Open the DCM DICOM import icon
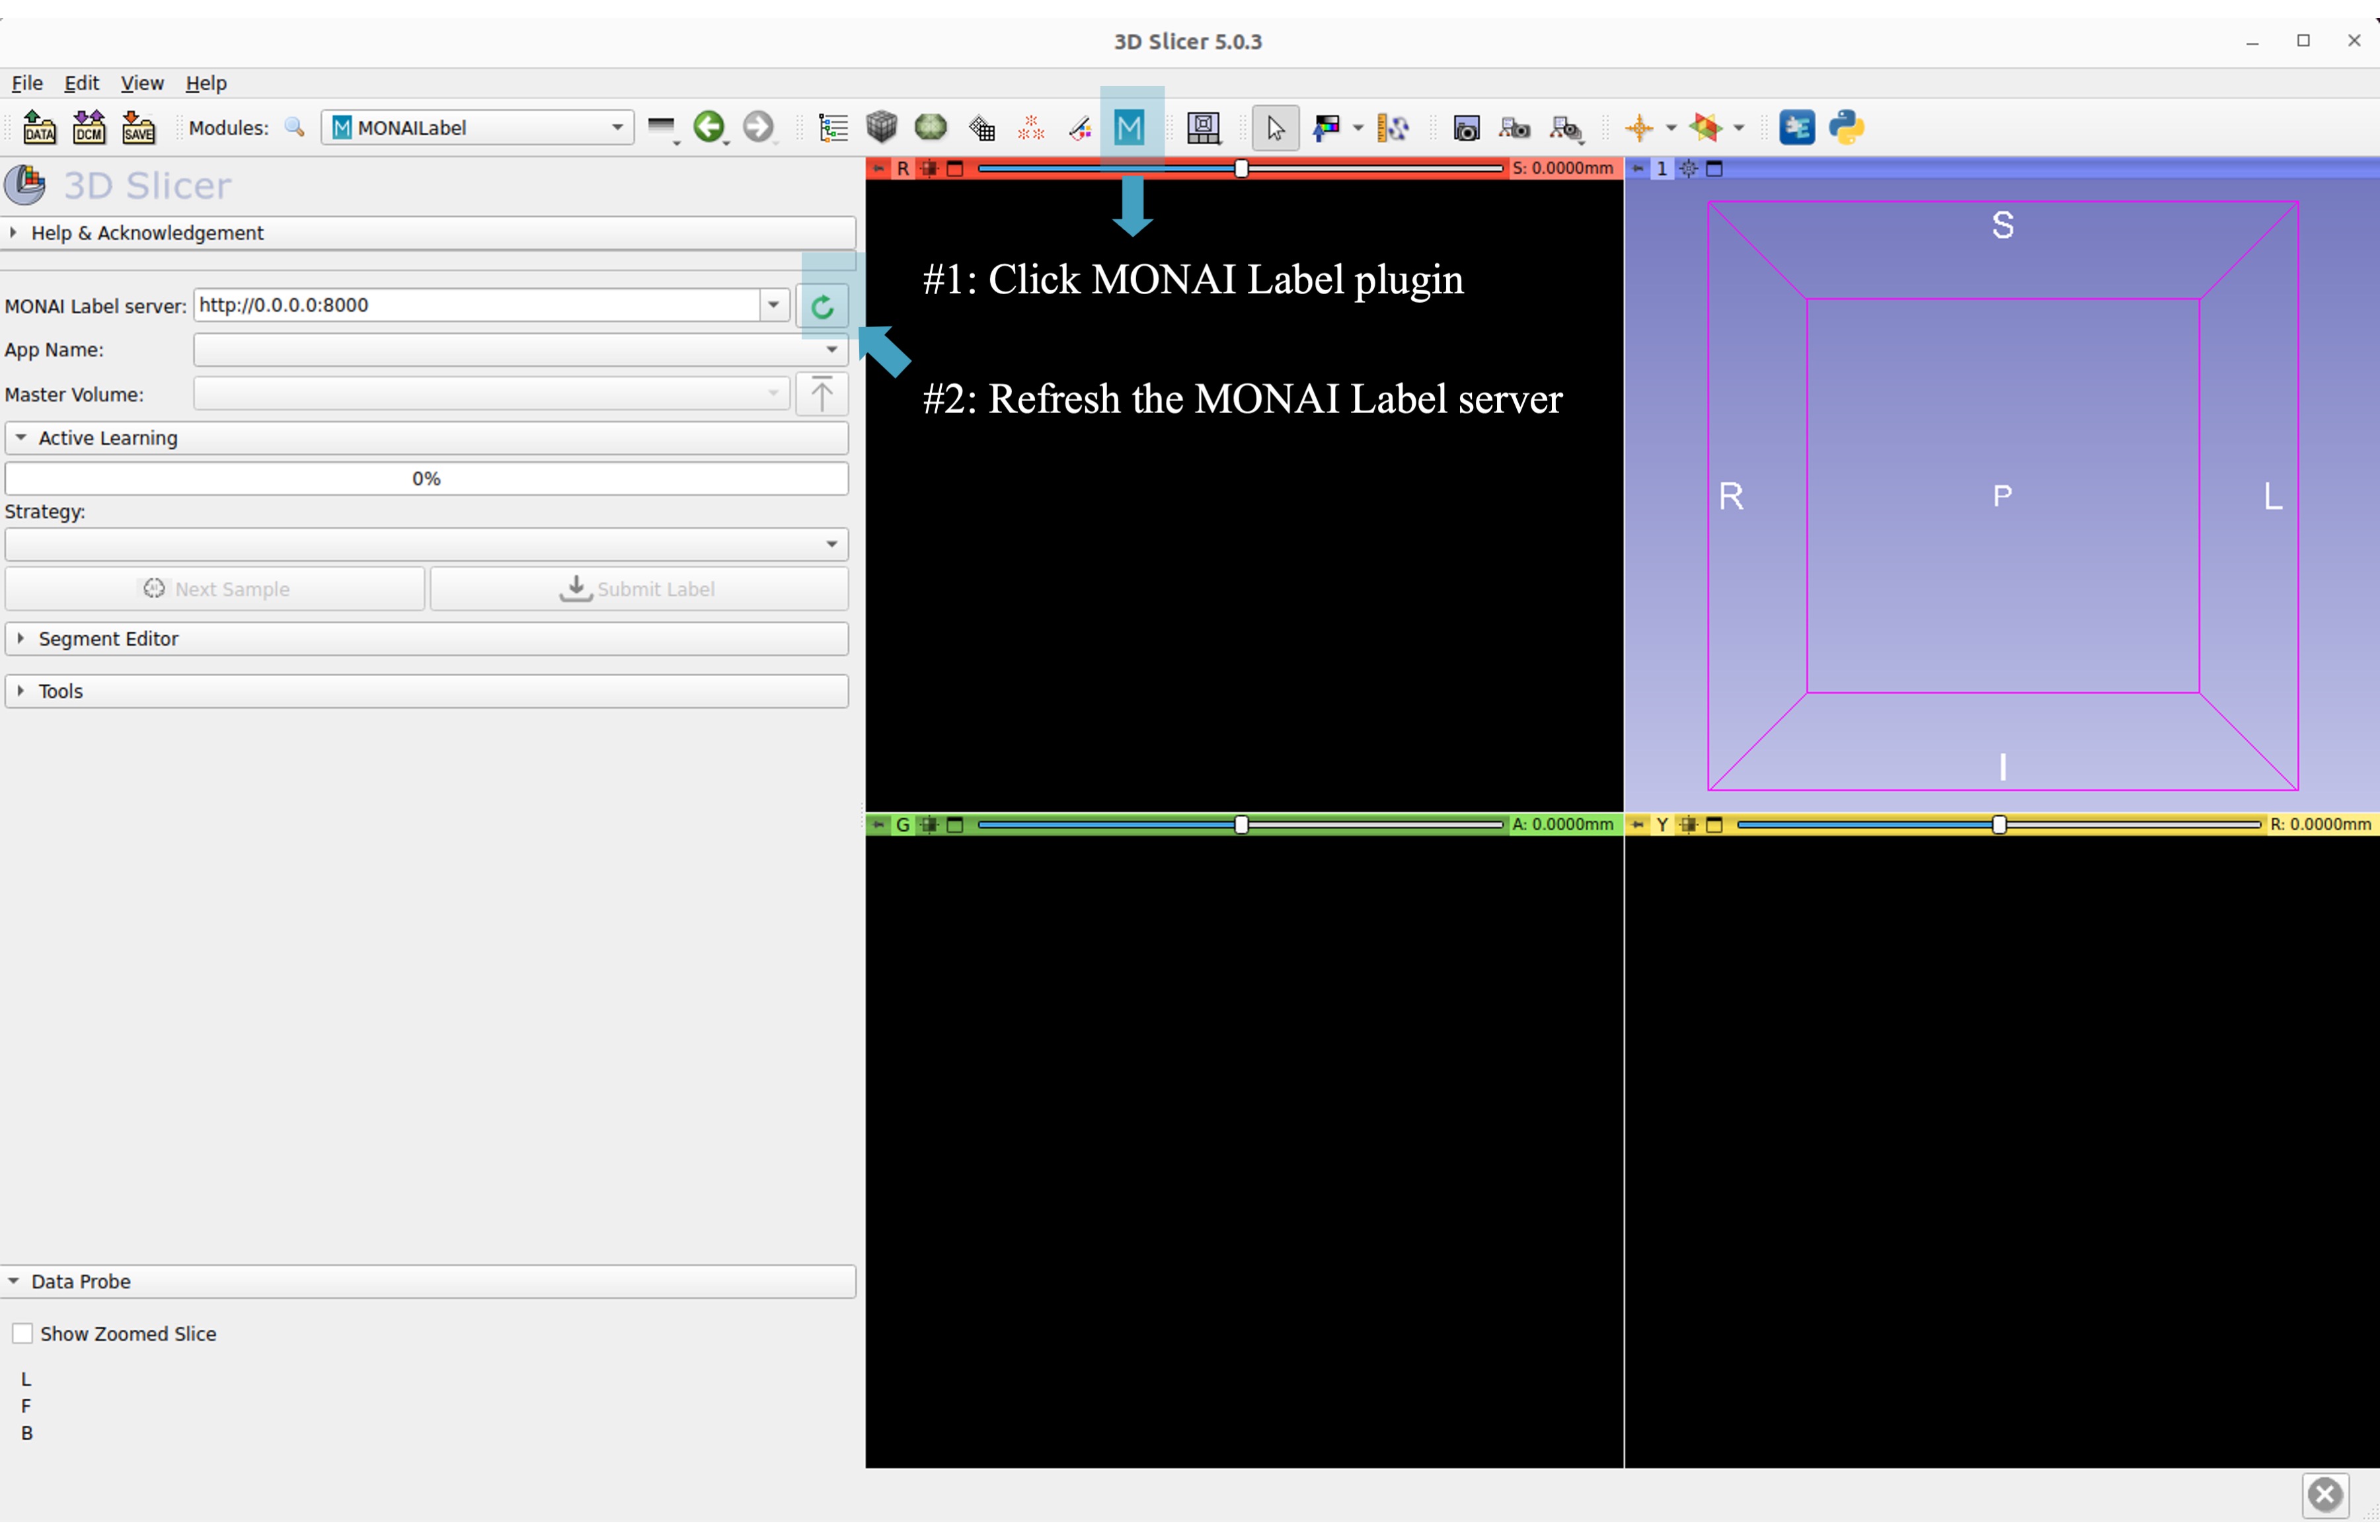Screen dimensions: 2380x1540 coord(89,128)
